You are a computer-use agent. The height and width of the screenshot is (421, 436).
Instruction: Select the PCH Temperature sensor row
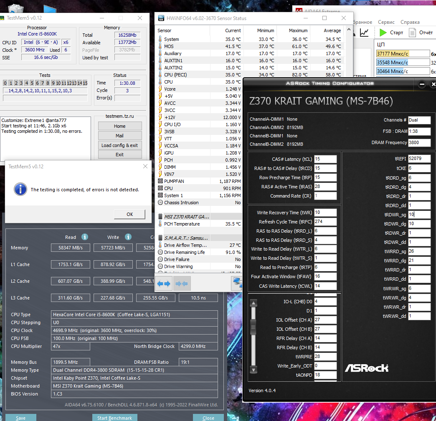point(198,224)
